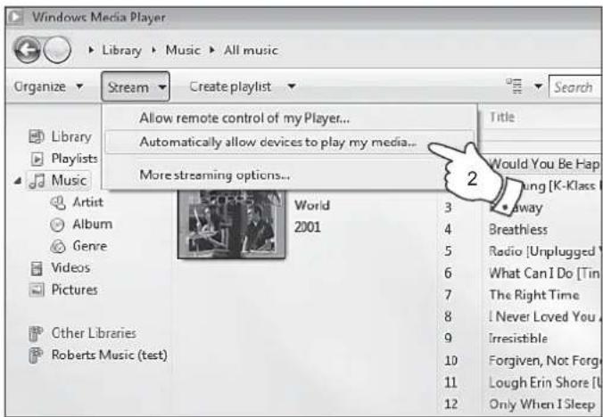The width and height of the screenshot is (603, 417).
Task: Expand the breadcrumb arrow before All music
Action: pos(212,50)
